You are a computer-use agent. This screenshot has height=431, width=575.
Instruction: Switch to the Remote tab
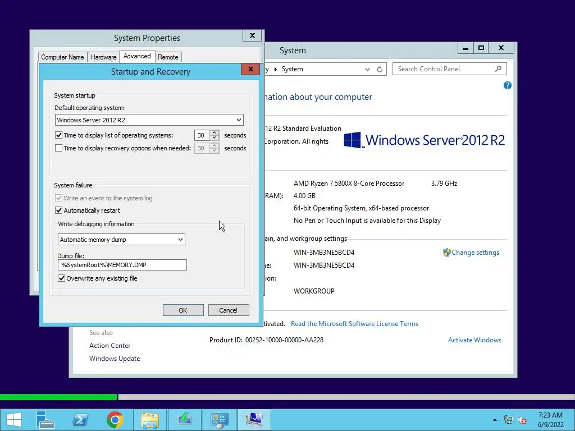(x=168, y=57)
